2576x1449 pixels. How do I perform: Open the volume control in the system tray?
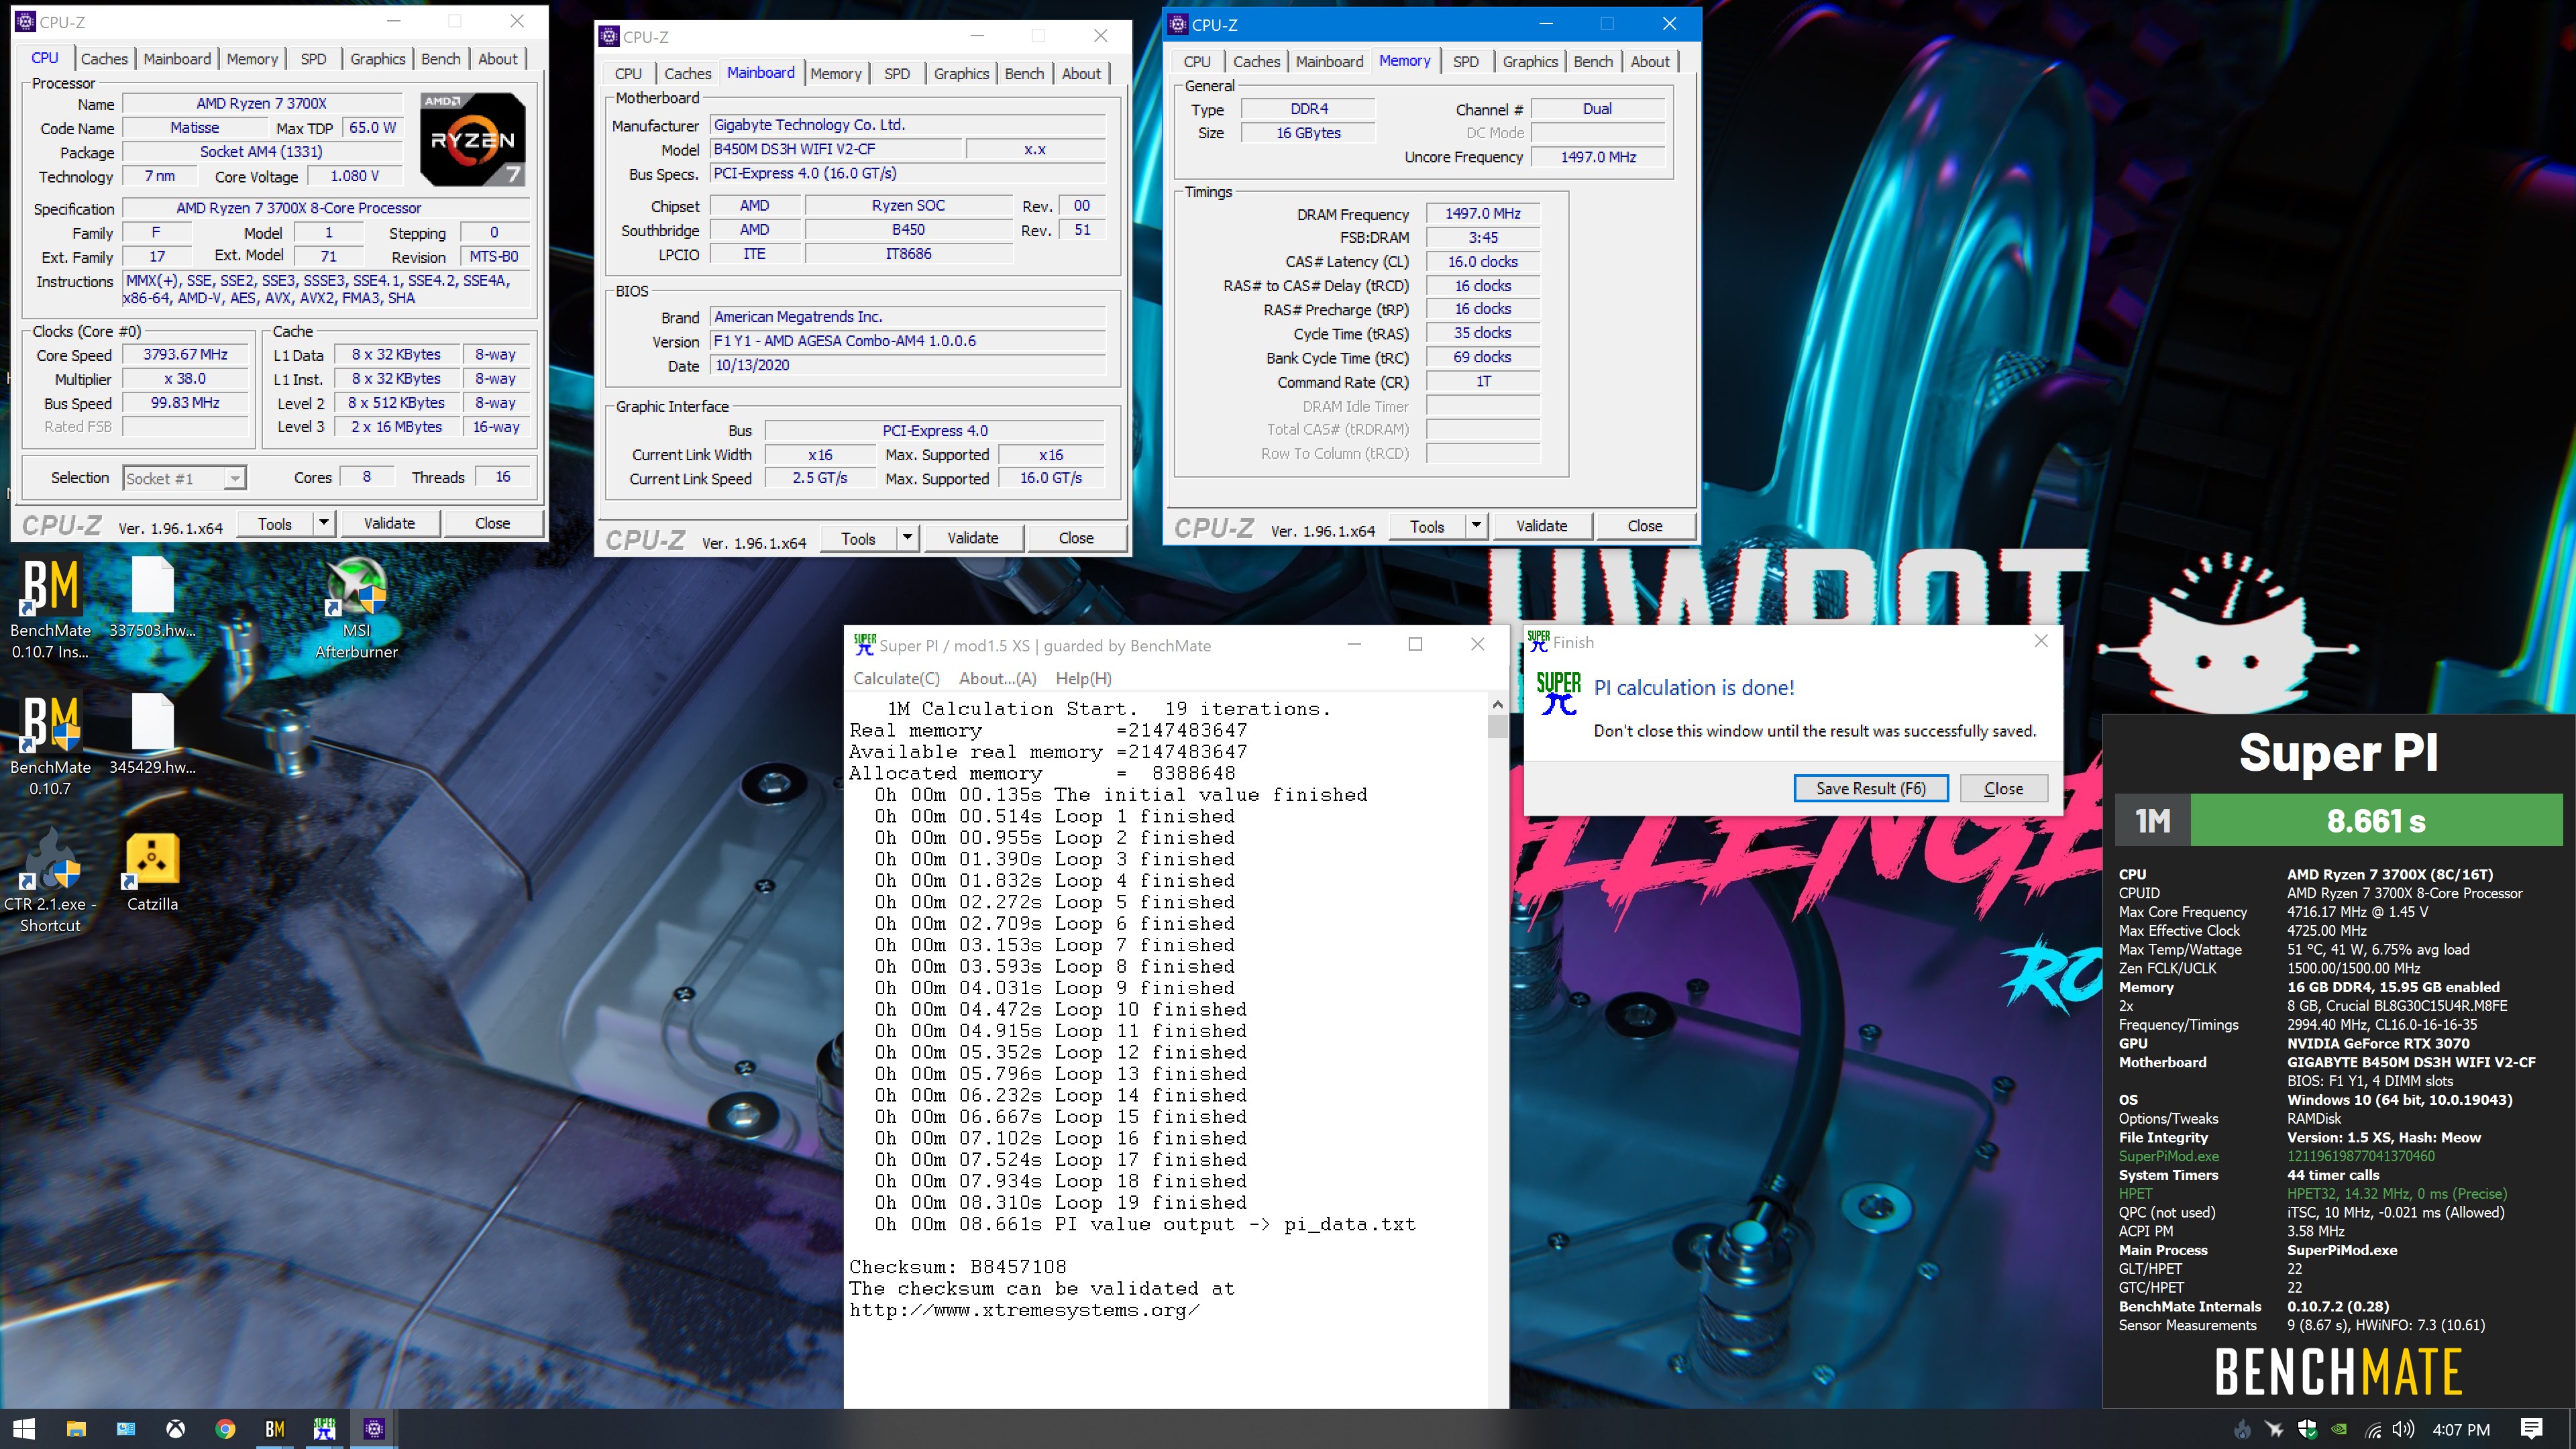tap(2403, 1429)
